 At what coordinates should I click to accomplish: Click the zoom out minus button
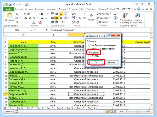click(x=126, y=112)
